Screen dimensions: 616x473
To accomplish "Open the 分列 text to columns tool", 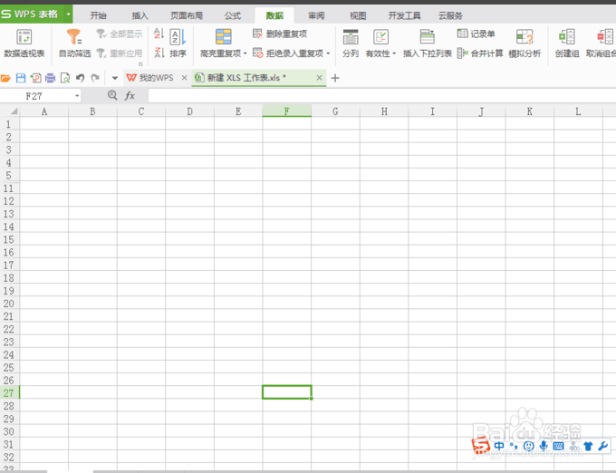I will pos(351,43).
